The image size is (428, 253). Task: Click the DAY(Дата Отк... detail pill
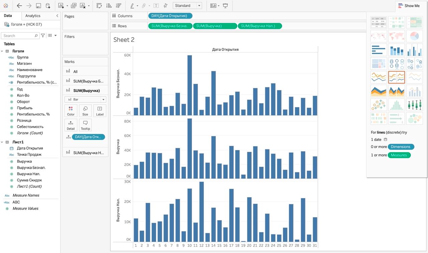click(88, 137)
